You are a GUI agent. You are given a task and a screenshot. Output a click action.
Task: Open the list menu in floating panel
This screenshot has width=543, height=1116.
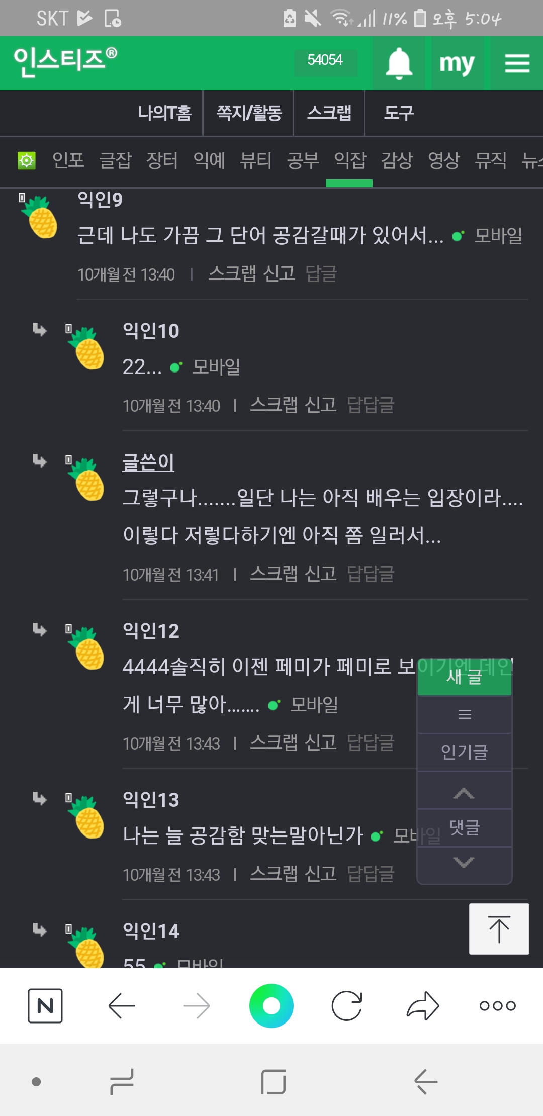coord(465,714)
